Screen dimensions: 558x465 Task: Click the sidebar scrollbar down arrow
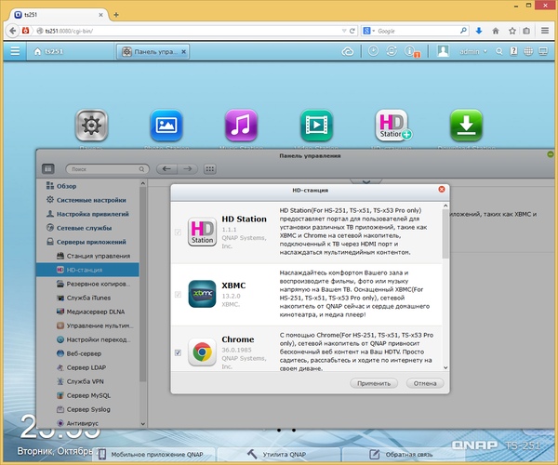[x=142, y=424]
